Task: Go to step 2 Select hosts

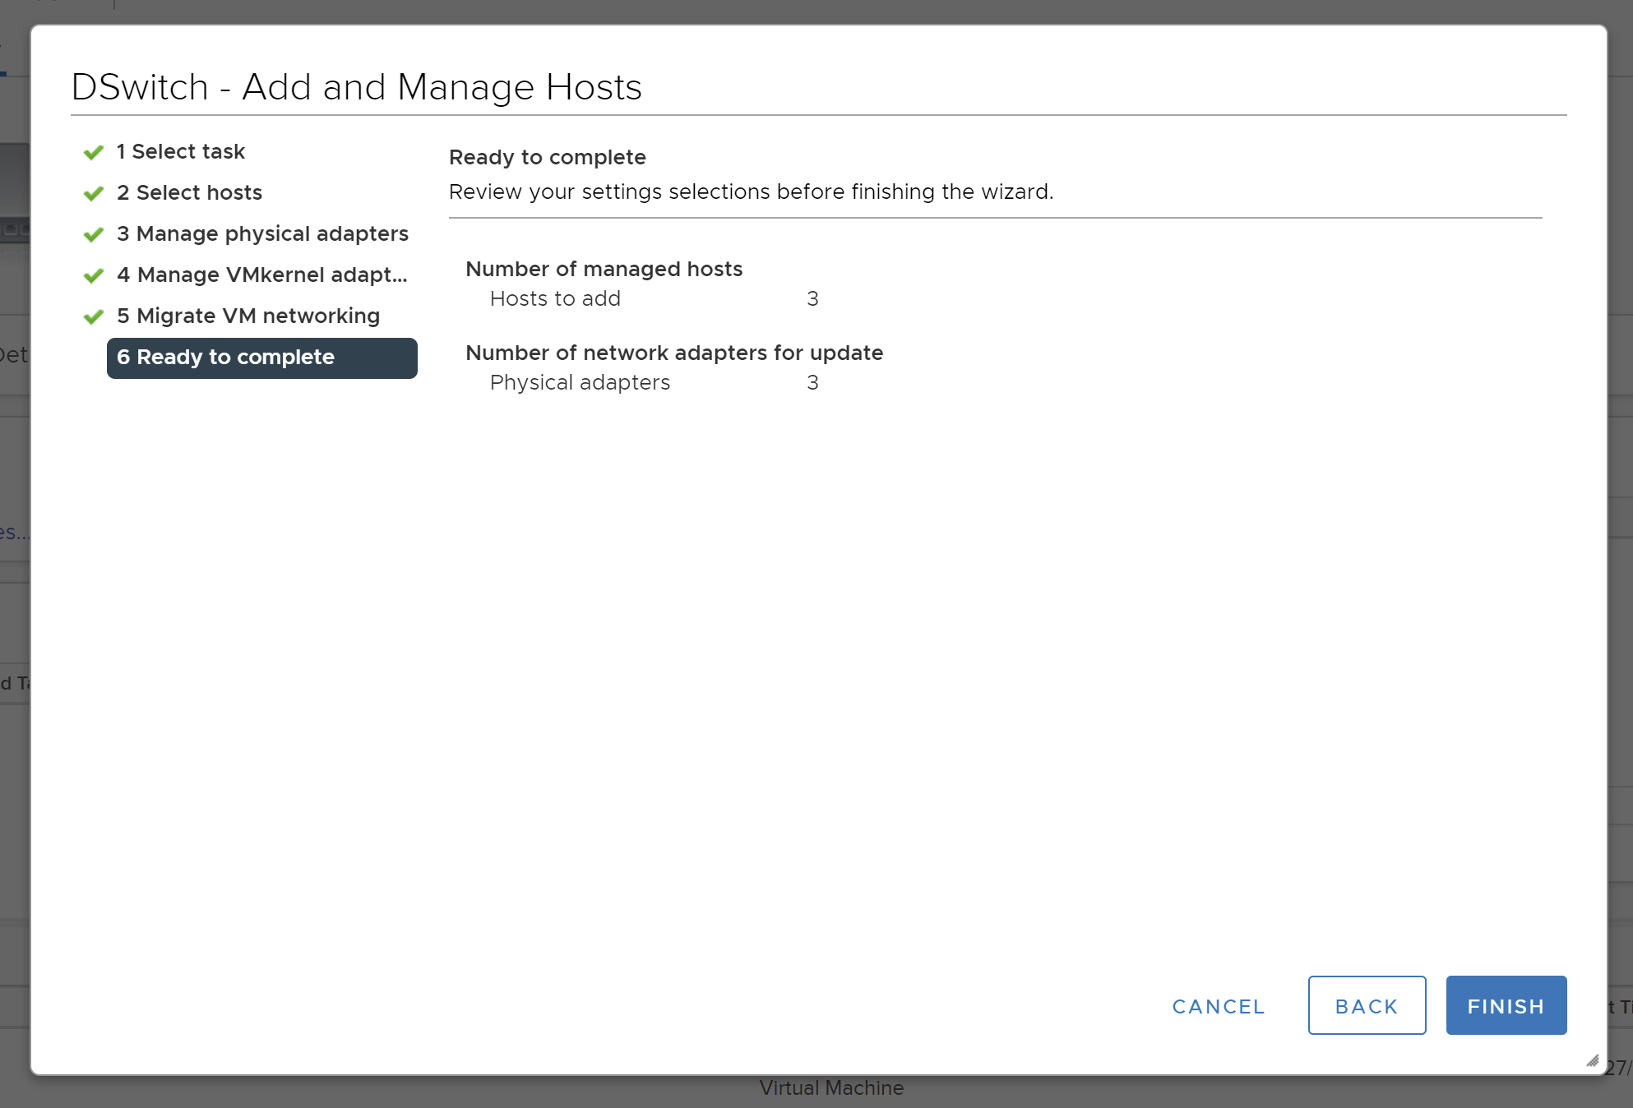Action: (189, 192)
